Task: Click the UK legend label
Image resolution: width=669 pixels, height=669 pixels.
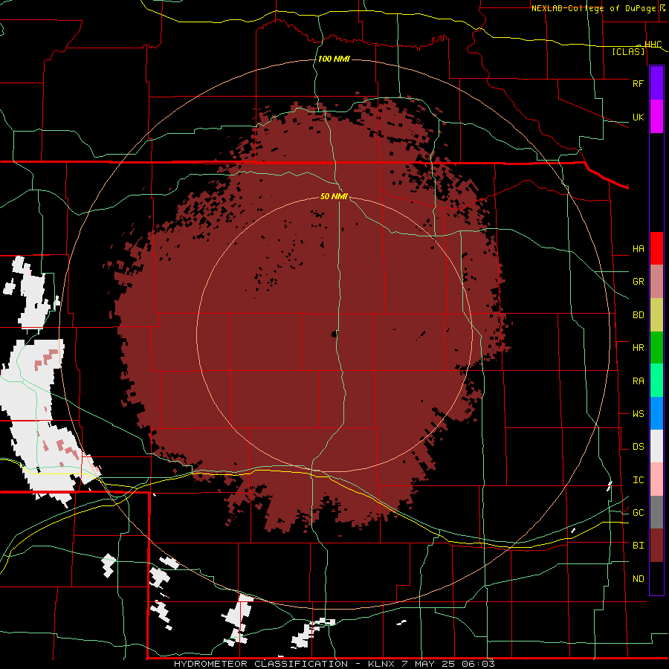Action: coord(639,117)
